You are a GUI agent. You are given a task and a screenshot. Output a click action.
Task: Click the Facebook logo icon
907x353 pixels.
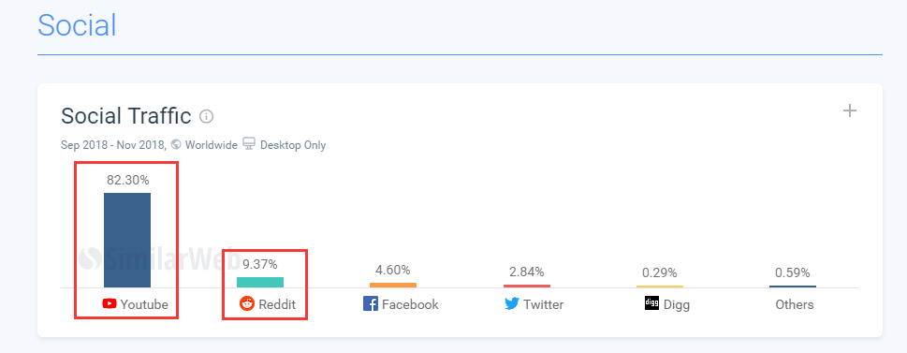pos(371,303)
